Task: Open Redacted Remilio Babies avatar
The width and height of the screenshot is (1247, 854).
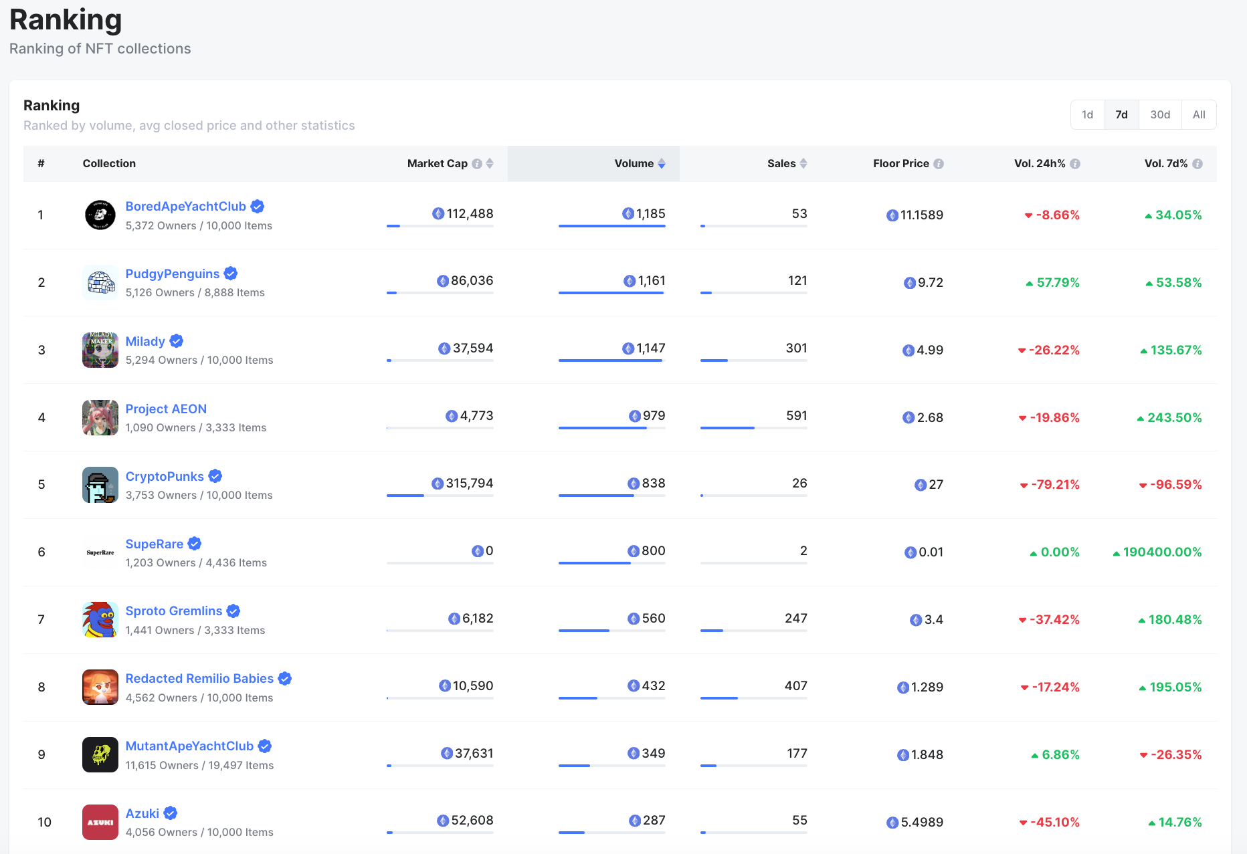Action: tap(100, 687)
